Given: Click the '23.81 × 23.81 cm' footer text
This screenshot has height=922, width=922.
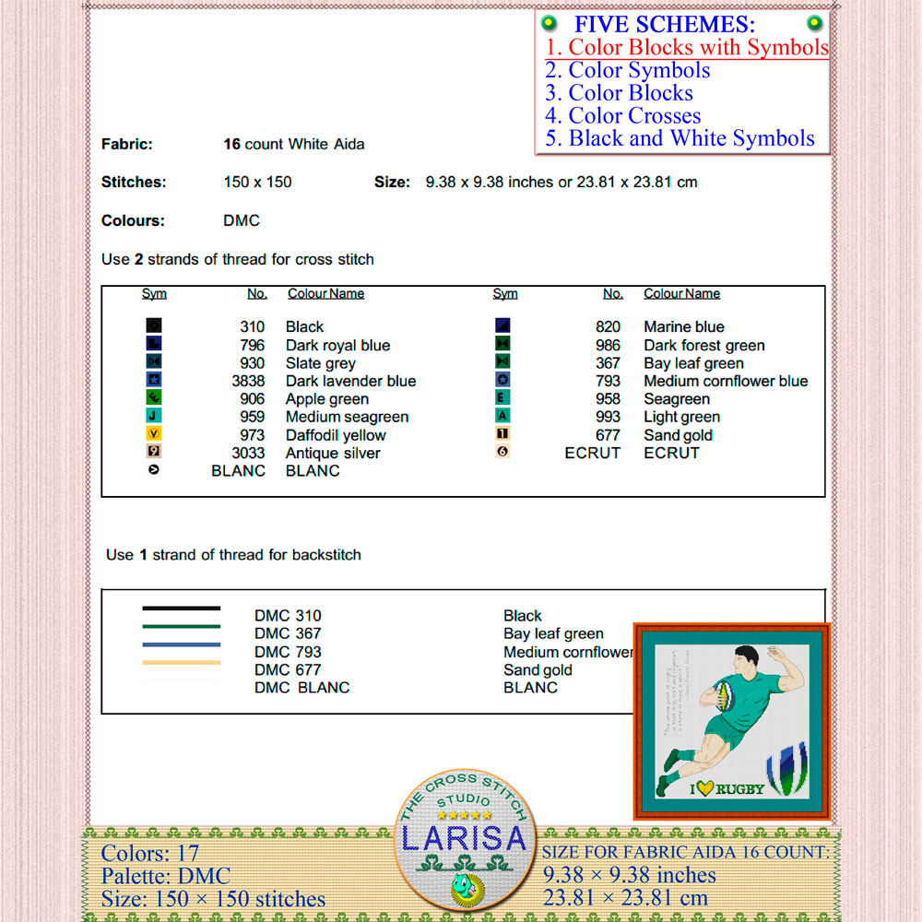Looking at the screenshot, I should tap(625, 898).
